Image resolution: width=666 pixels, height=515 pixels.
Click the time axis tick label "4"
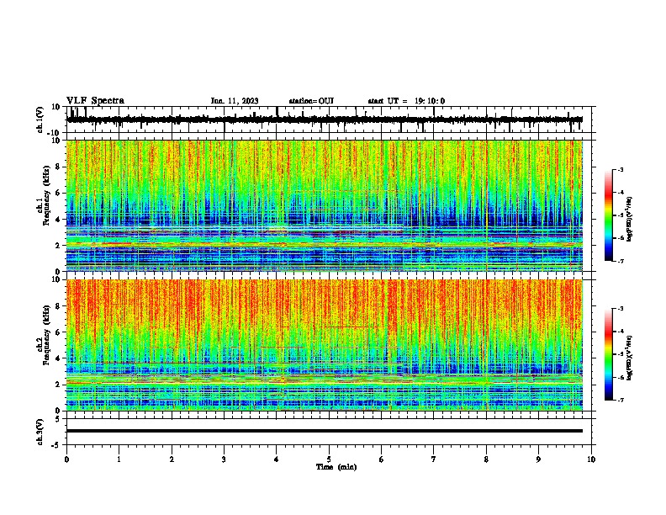coord(277,459)
